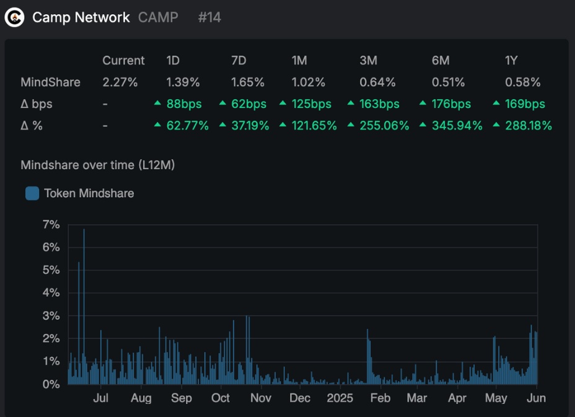The image size is (575, 417).
Task: Click the MindShare row label
Action: point(51,82)
